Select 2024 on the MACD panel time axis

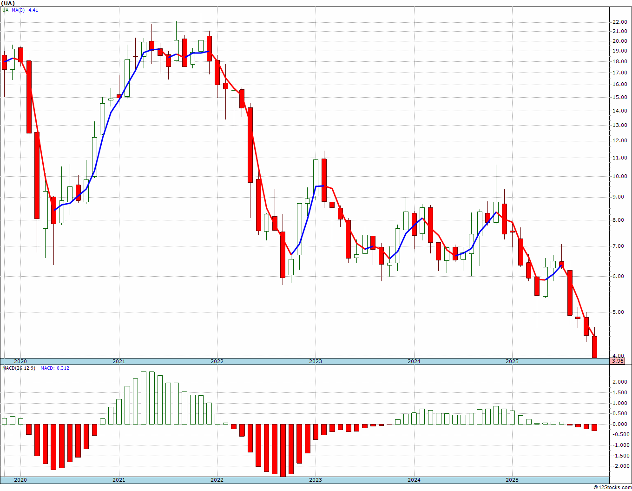tap(414, 480)
